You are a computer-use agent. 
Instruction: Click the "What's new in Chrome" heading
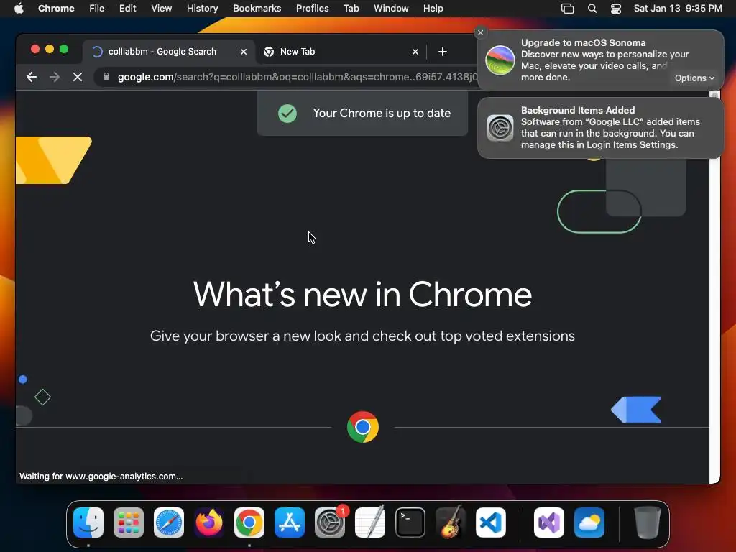362,295
